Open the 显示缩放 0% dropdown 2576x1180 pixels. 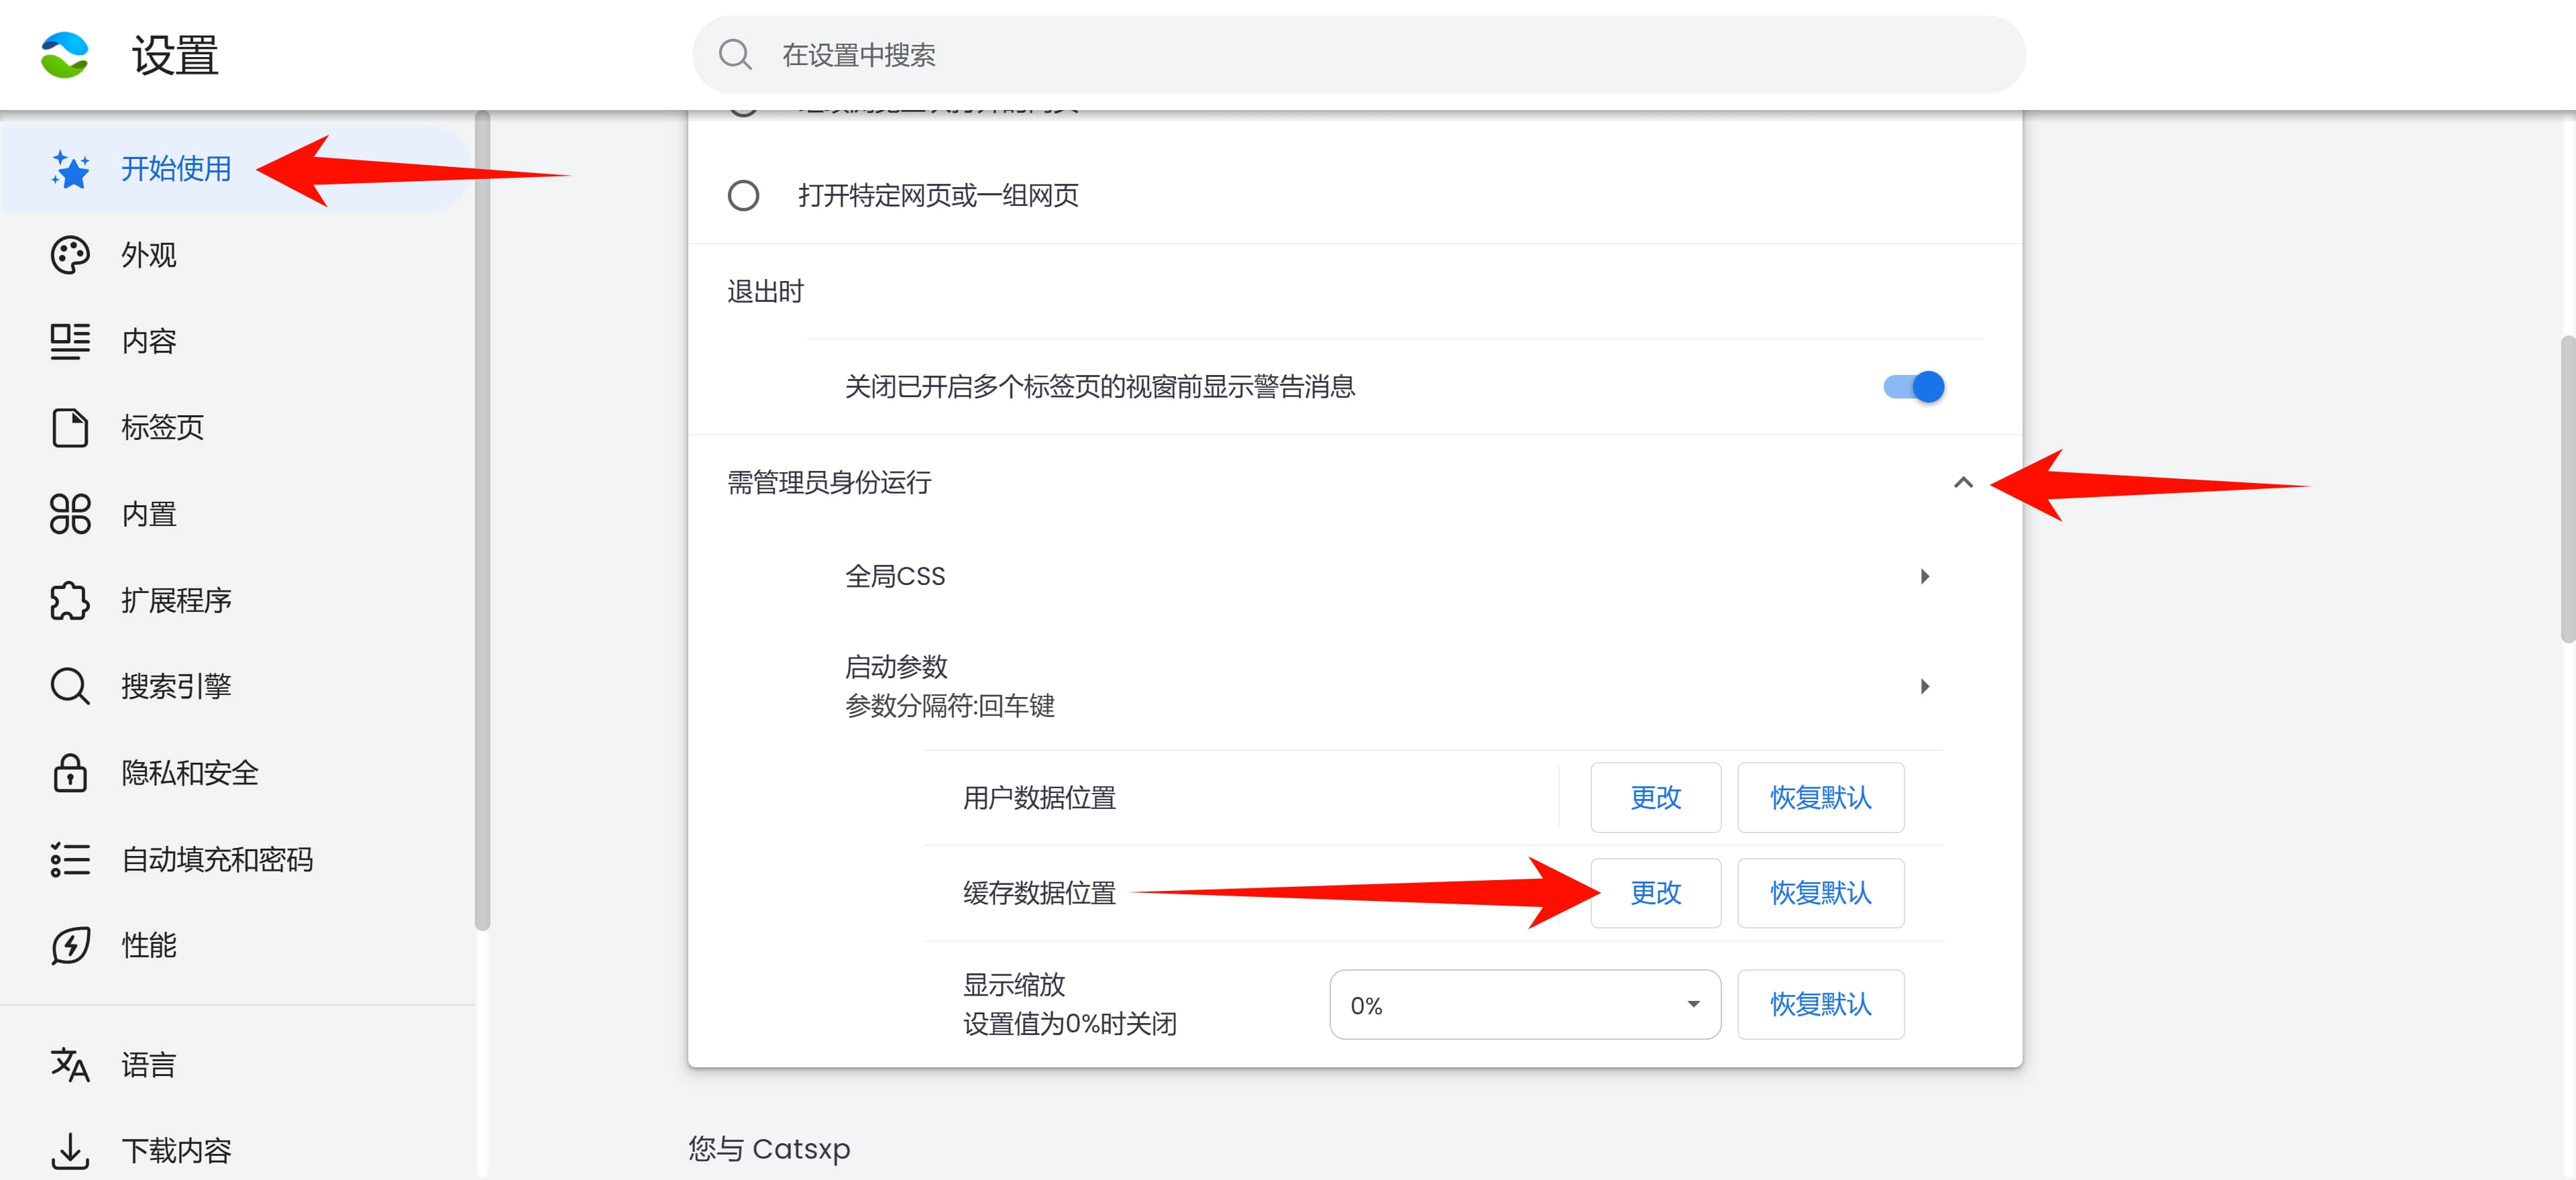[1525, 1005]
